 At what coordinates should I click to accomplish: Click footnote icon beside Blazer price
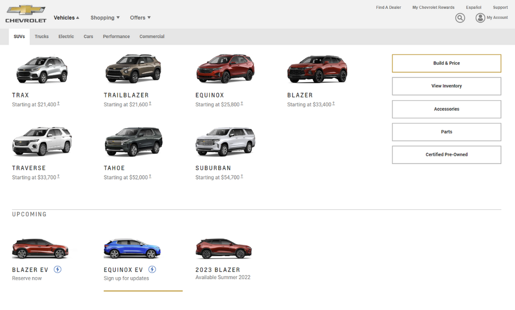click(333, 104)
